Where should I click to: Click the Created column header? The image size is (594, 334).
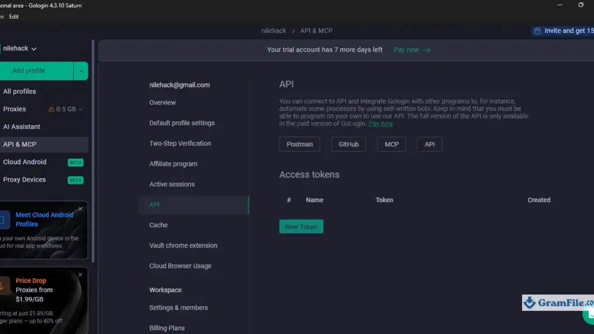539,200
